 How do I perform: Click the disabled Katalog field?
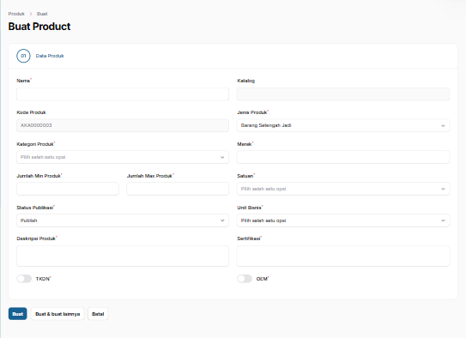tap(343, 94)
